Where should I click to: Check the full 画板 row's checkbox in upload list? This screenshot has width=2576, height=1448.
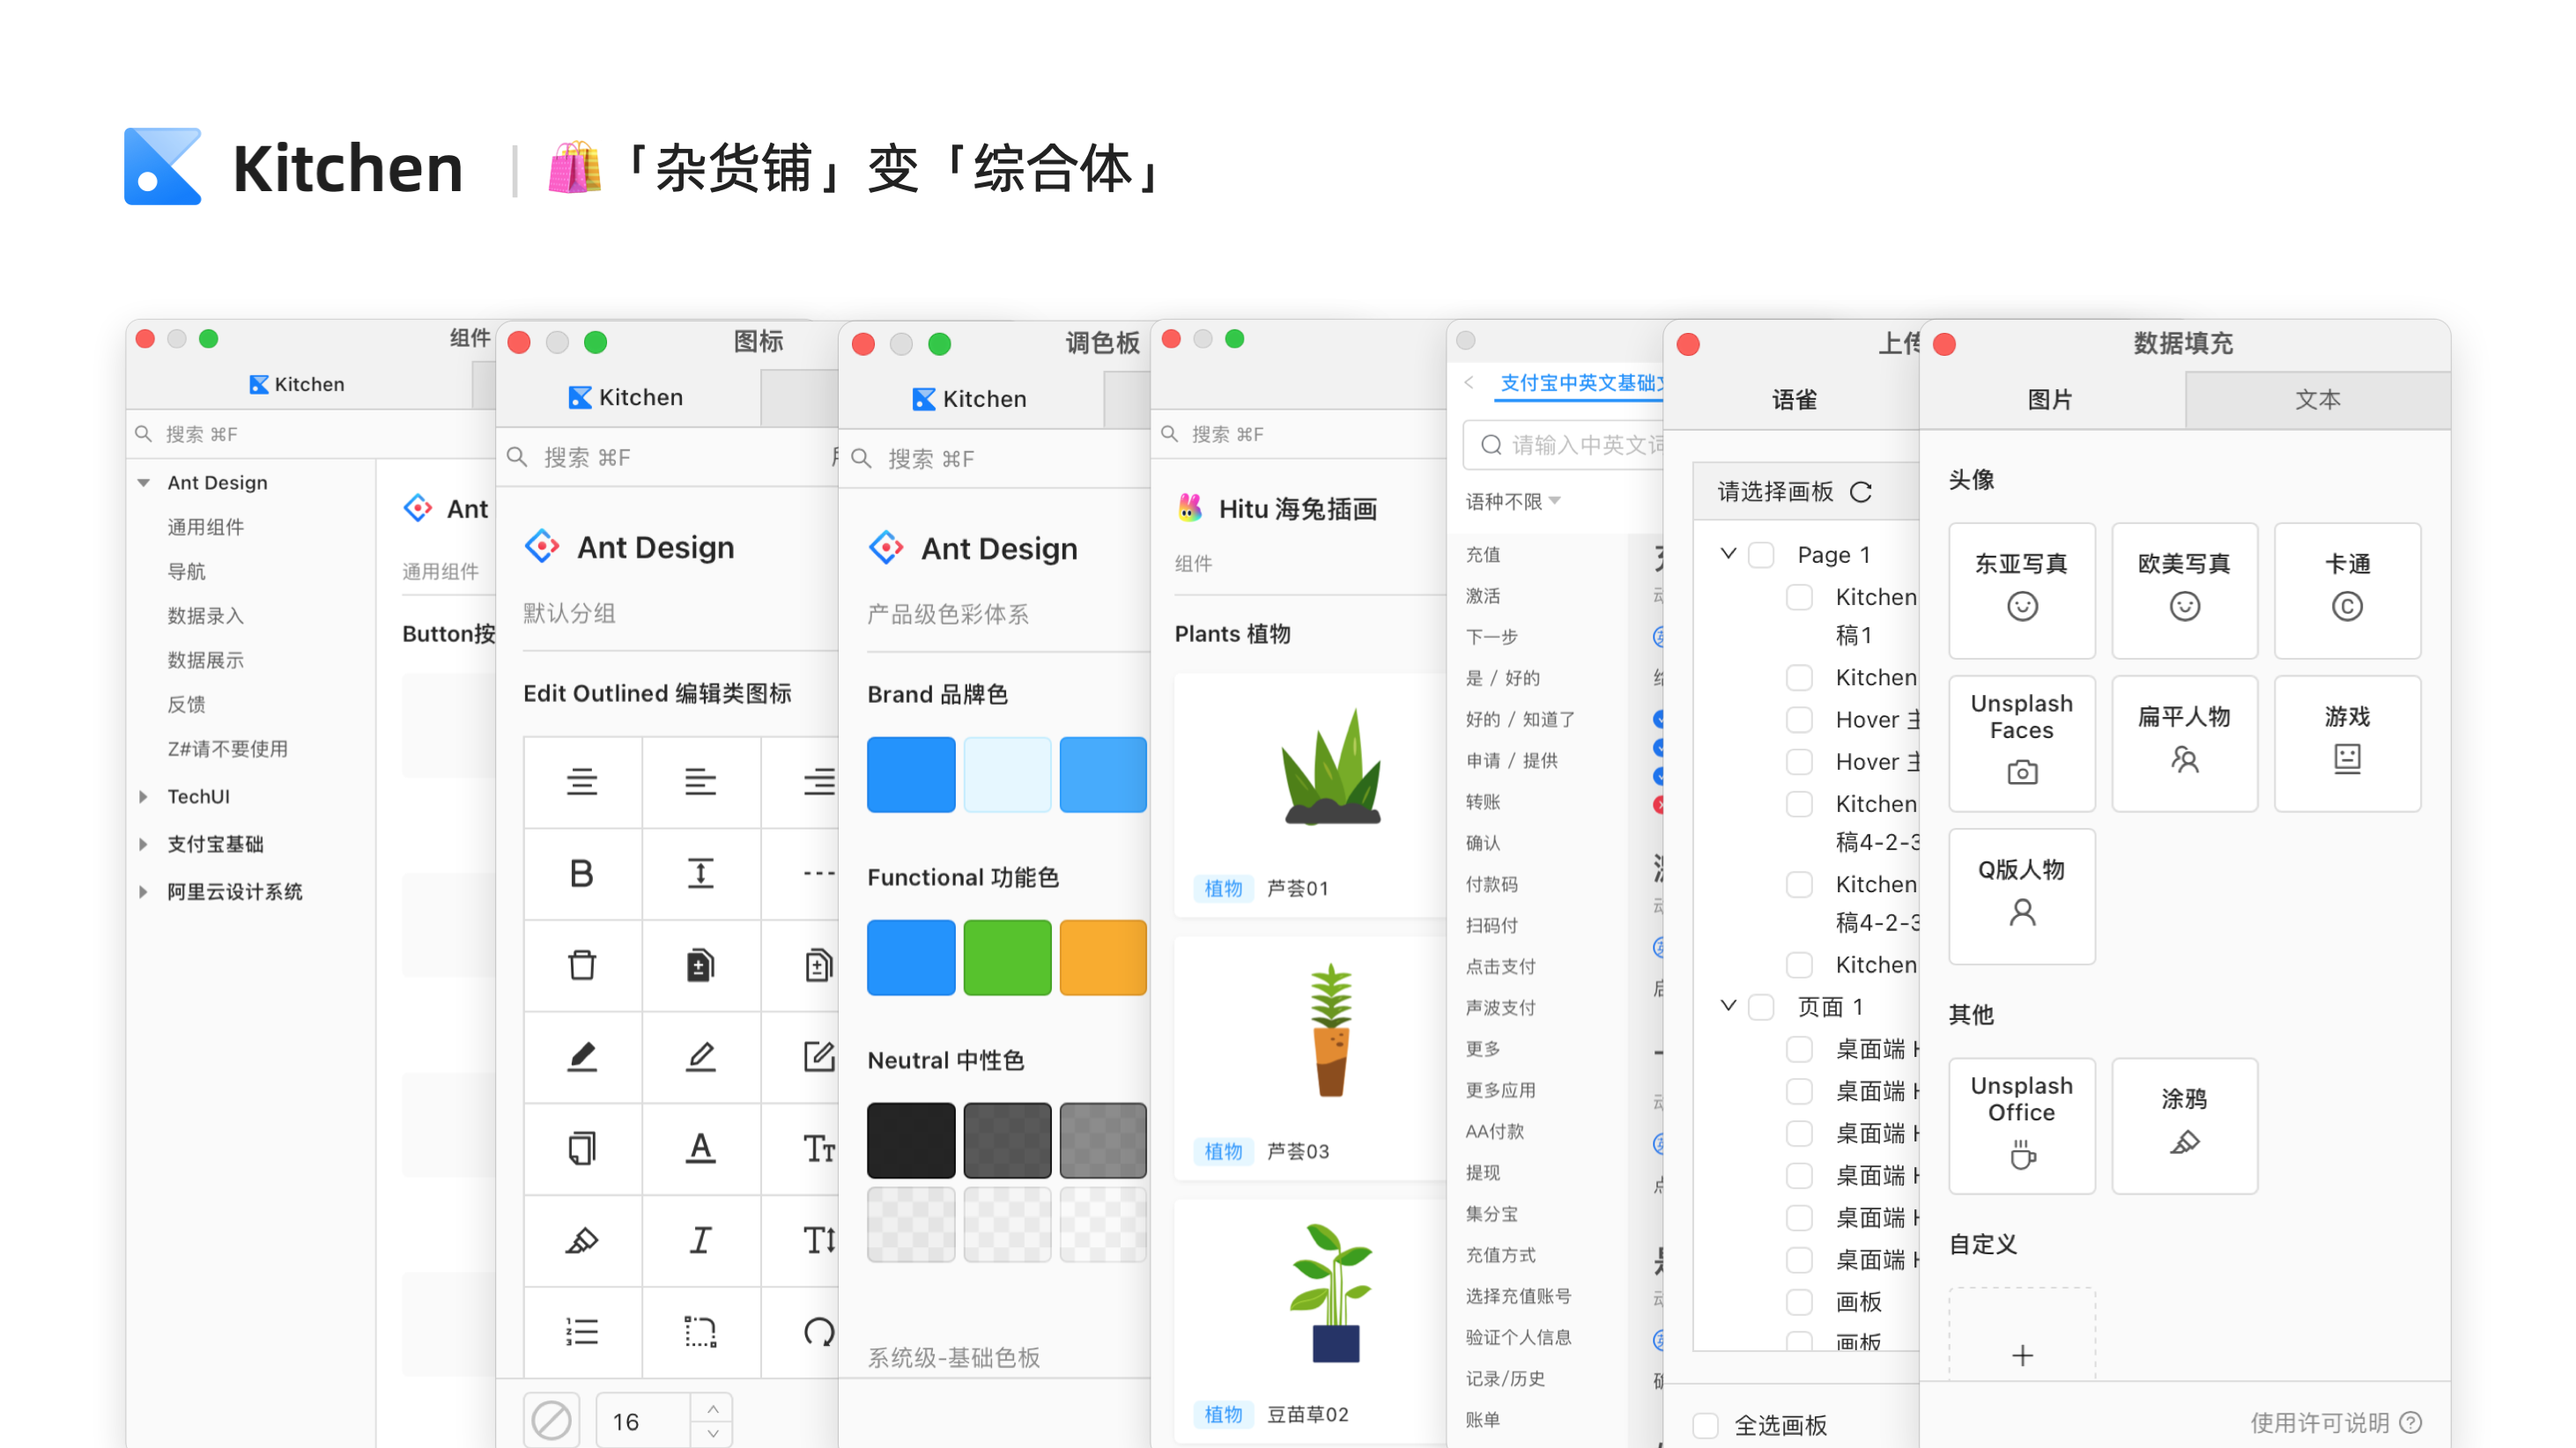(1798, 1301)
